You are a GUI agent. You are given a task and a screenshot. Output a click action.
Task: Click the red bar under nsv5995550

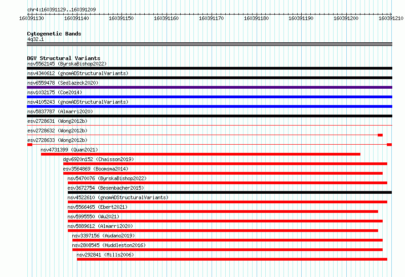225,221
